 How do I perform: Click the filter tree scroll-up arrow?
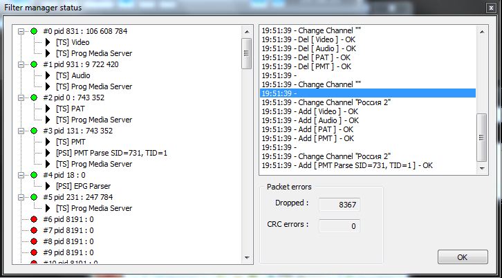[247, 31]
